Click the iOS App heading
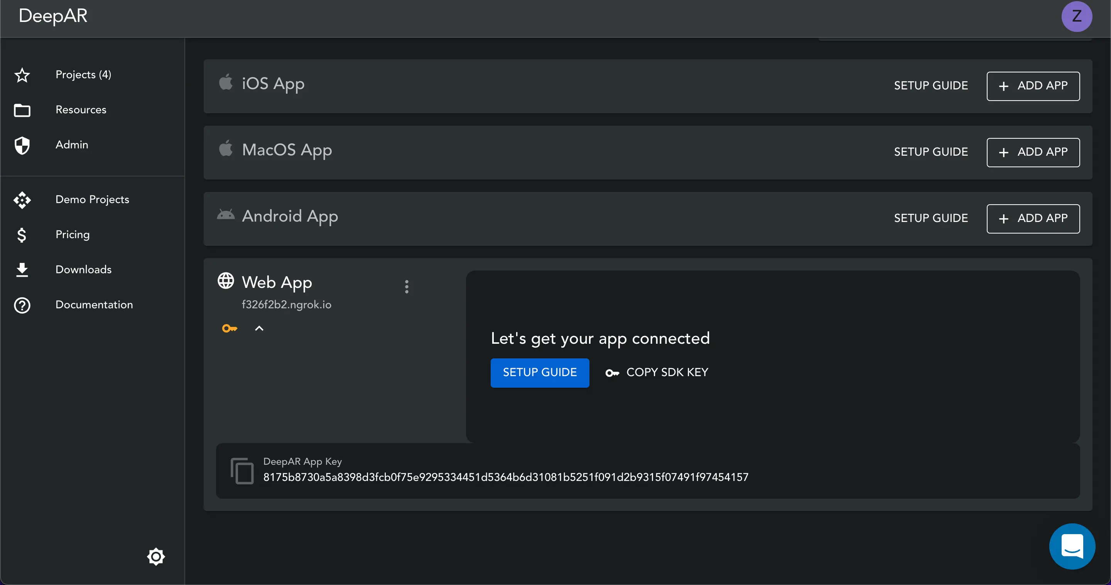 click(273, 84)
